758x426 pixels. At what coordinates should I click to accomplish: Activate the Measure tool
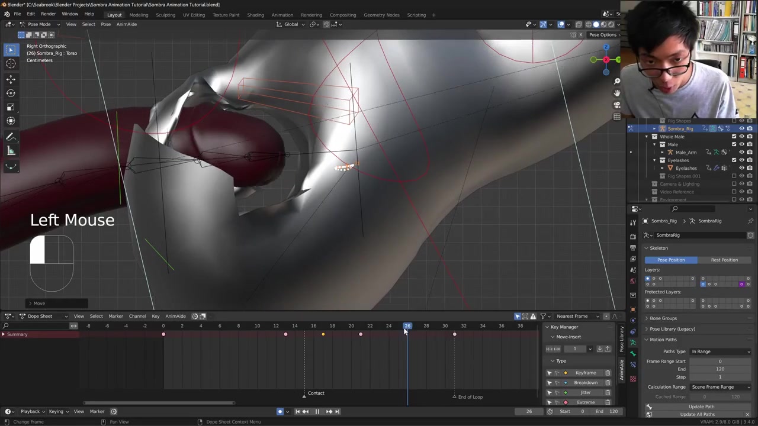(x=11, y=151)
